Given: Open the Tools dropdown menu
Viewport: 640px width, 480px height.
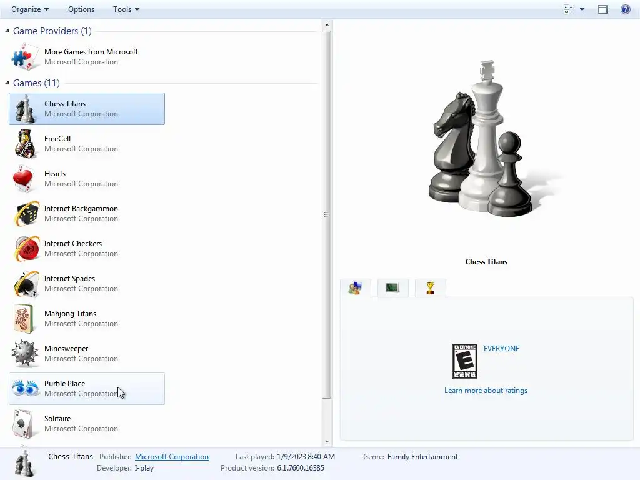Looking at the screenshot, I should click(126, 9).
